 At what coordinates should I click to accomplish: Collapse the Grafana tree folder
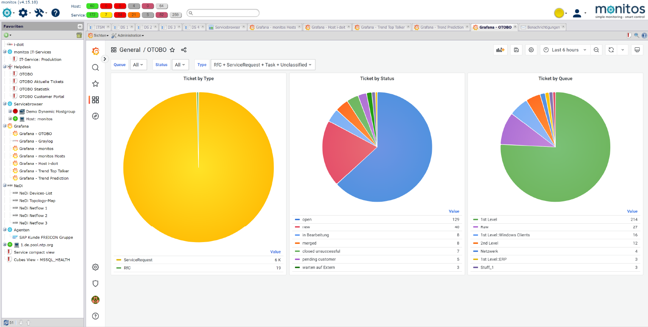[x=5, y=126]
